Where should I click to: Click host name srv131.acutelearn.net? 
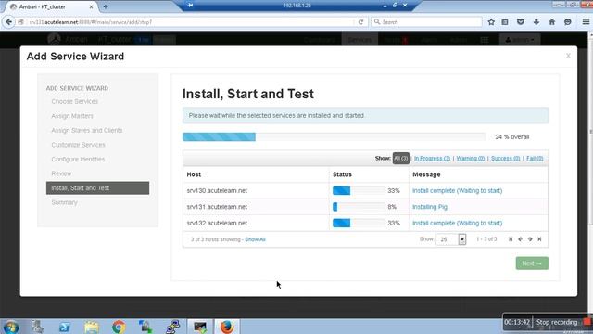pyautogui.click(x=217, y=207)
